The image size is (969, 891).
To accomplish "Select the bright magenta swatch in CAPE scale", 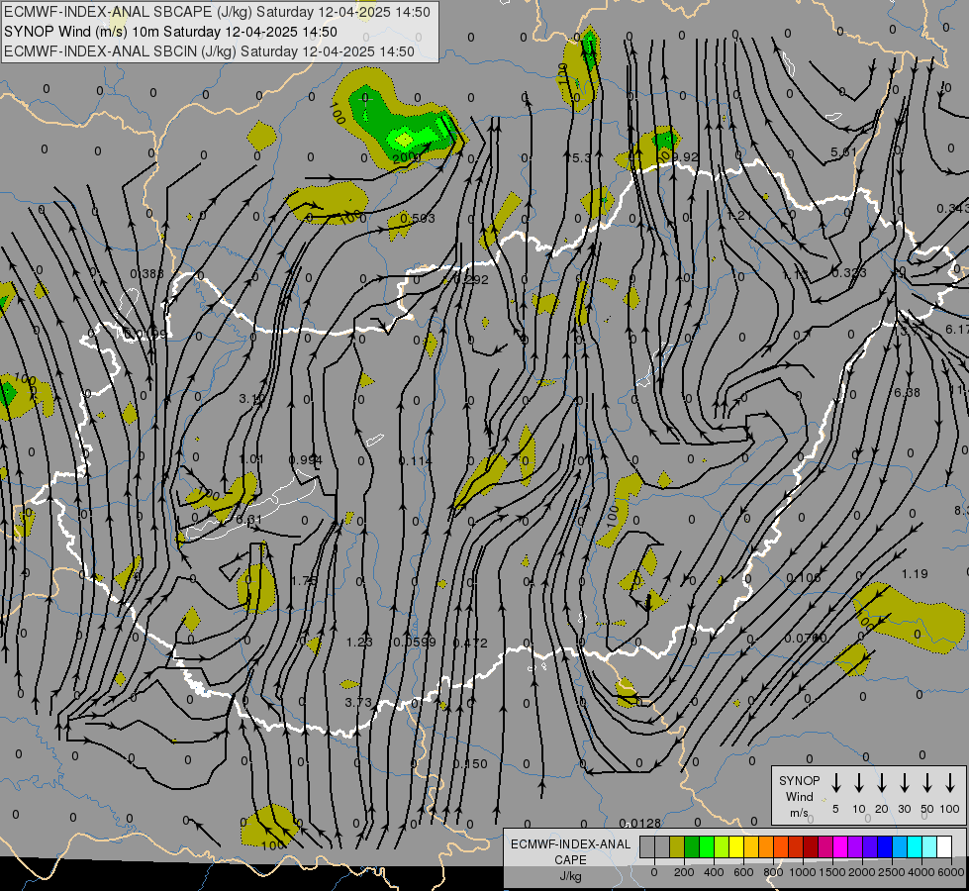I will coord(840,847).
